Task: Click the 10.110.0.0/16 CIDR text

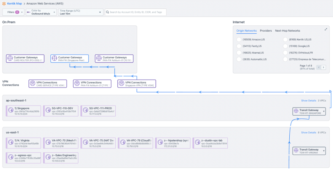Action: pos(58,114)
